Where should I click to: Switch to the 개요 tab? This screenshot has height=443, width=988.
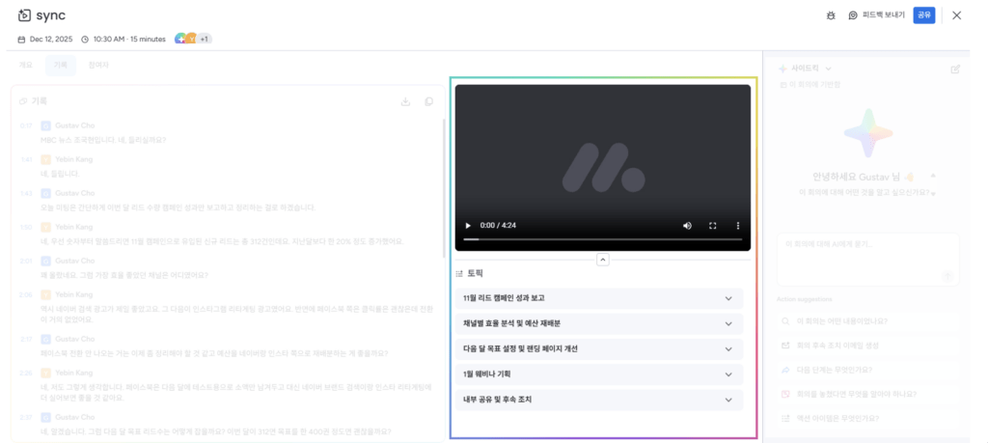26,66
